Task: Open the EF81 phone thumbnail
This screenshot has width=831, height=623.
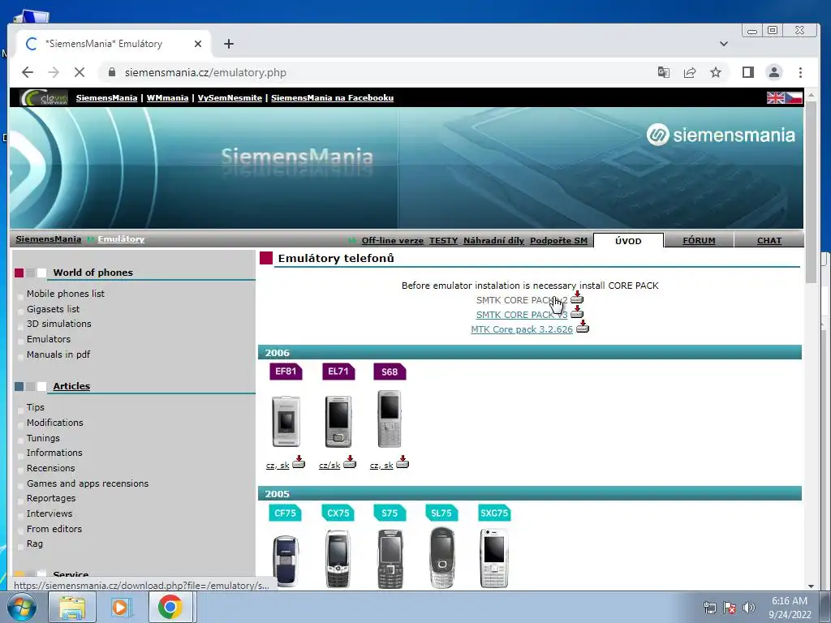Action: pyautogui.click(x=286, y=421)
